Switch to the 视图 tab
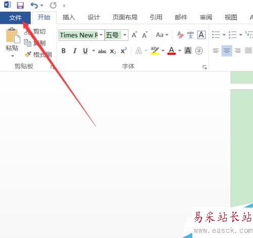 pos(231,17)
